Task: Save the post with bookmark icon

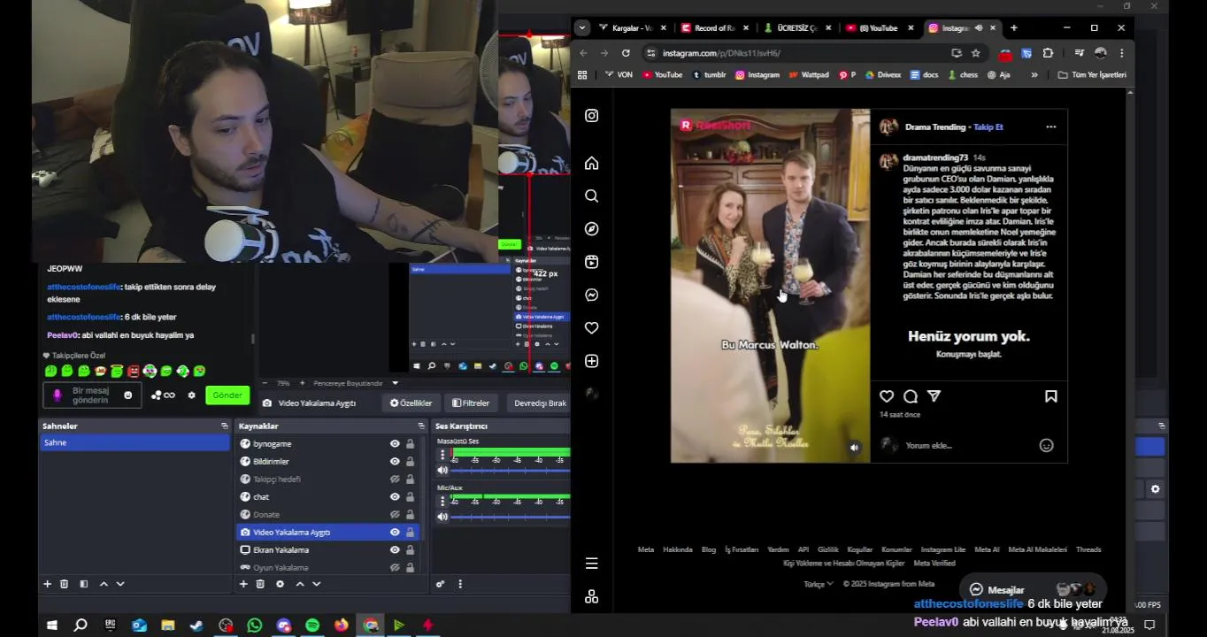Action: click(x=1051, y=396)
